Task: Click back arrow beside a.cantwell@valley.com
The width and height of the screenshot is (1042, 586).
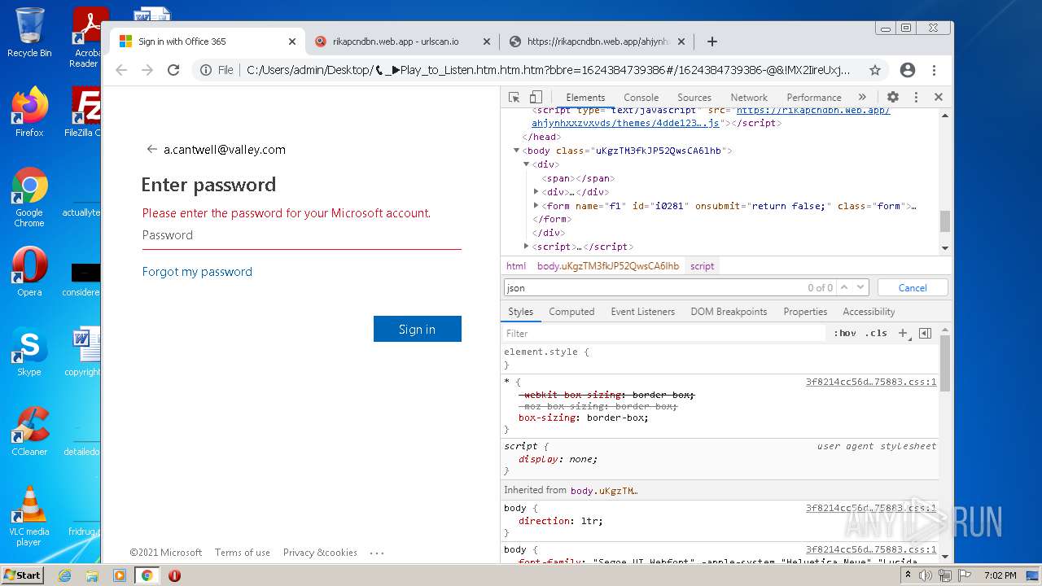Action: [151, 149]
